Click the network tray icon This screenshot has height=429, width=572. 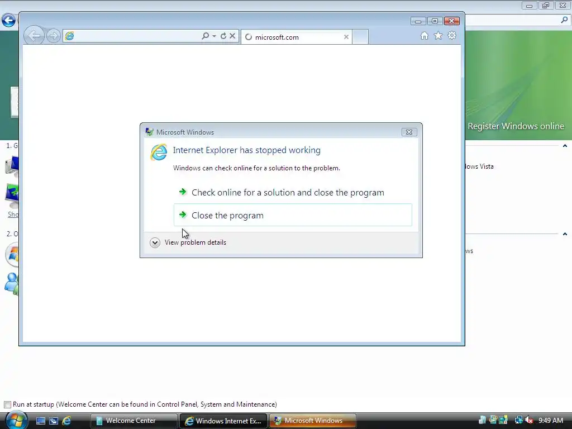[x=518, y=420]
